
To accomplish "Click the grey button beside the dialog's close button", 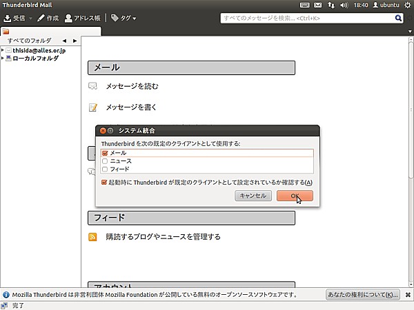I will (110, 130).
